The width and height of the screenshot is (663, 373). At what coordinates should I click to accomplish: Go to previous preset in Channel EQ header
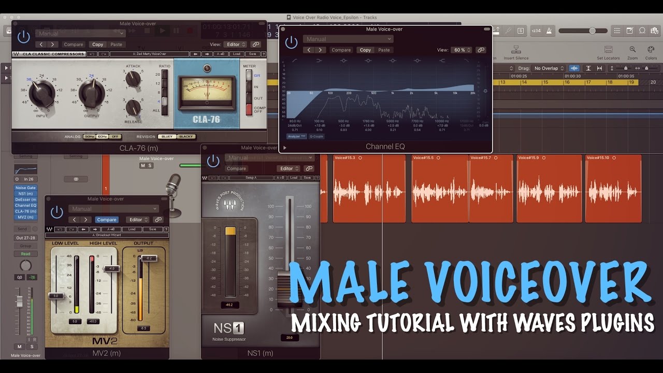(309, 50)
